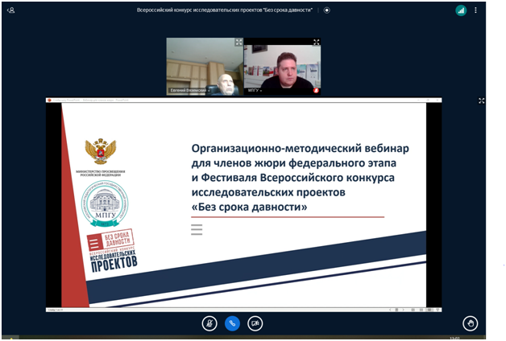Click the recording indicator next to the title
The image size is (506, 341).
click(x=326, y=10)
